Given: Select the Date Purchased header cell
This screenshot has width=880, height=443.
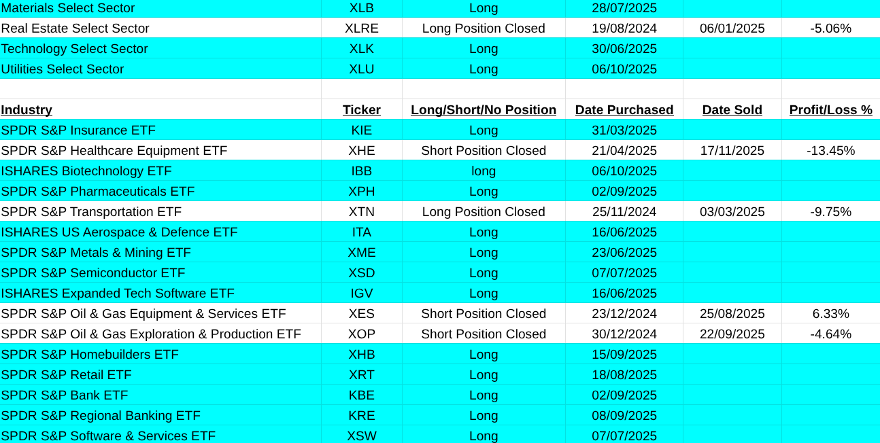Looking at the screenshot, I should [624, 110].
